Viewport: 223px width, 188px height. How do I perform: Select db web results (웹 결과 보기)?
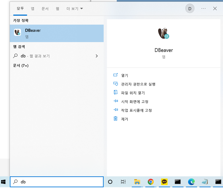tap(57, 56)
